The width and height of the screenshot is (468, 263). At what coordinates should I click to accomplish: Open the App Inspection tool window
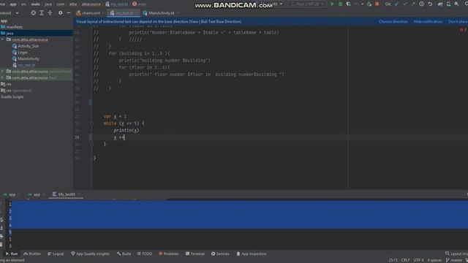252,254
